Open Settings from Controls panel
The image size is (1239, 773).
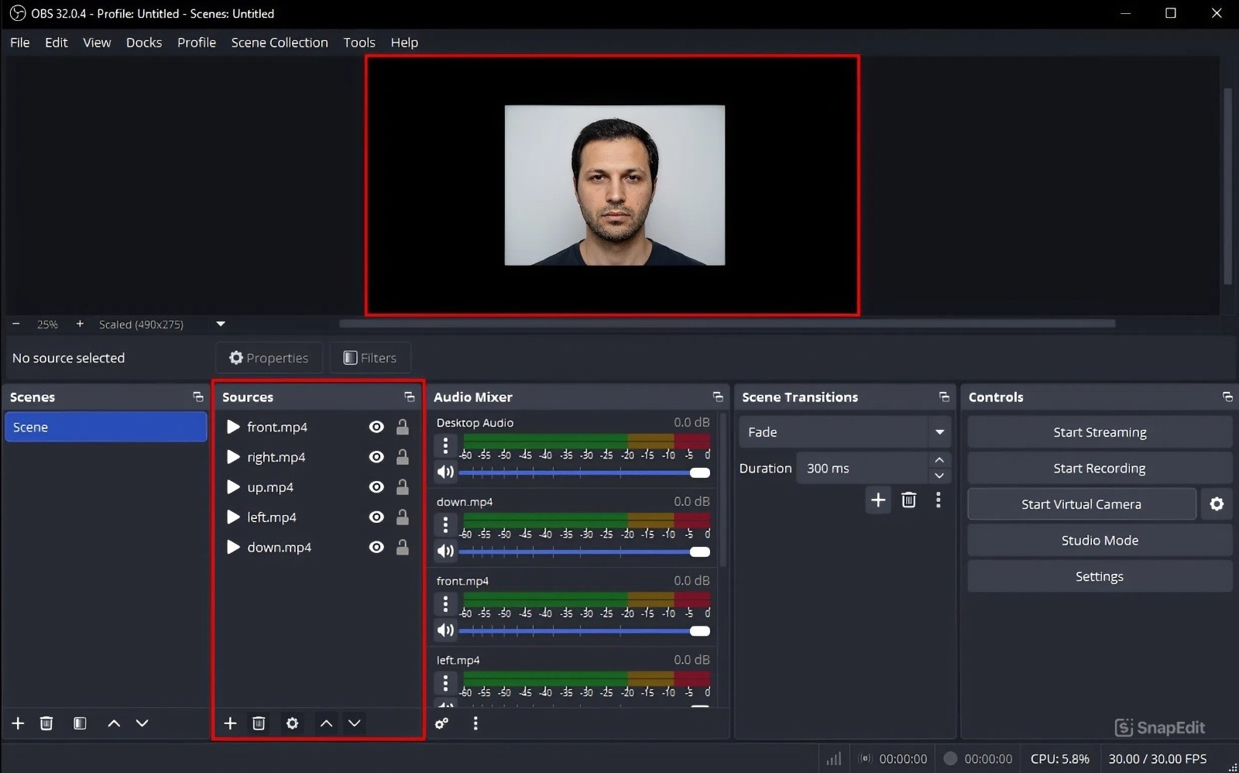pos(1100,576)
